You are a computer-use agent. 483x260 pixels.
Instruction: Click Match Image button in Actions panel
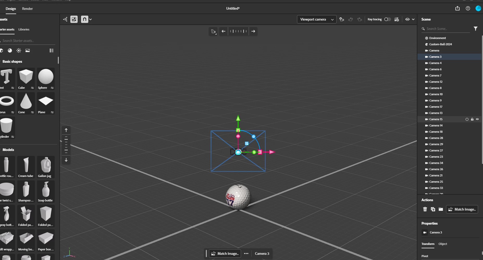pos(462,209)
